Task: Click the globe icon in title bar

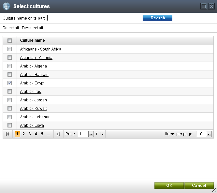Action: coord(7,6)
